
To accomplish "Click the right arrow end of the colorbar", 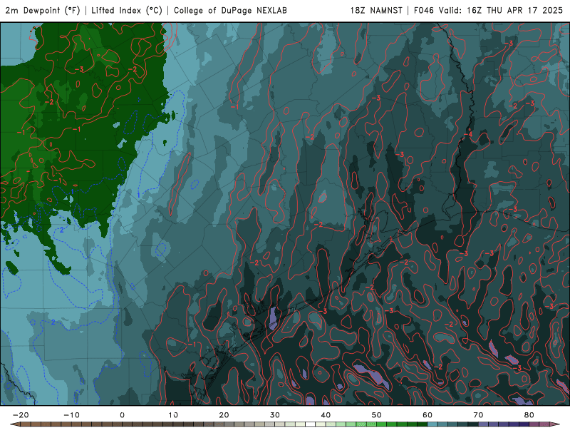I will (555, 424).
